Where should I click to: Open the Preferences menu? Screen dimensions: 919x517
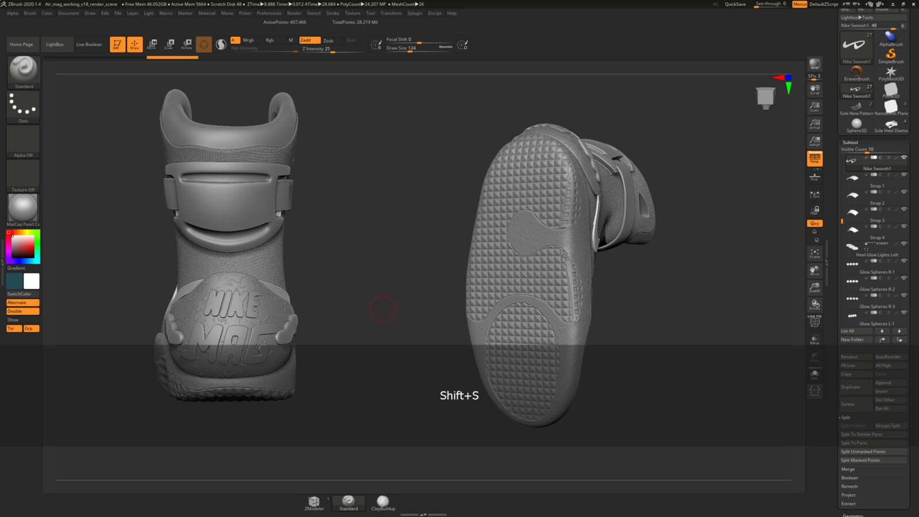click(x=269, y=13)
